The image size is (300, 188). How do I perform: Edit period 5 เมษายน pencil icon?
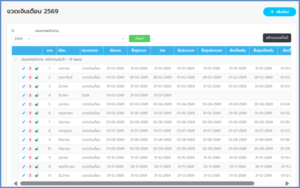[x=24, y=104]
